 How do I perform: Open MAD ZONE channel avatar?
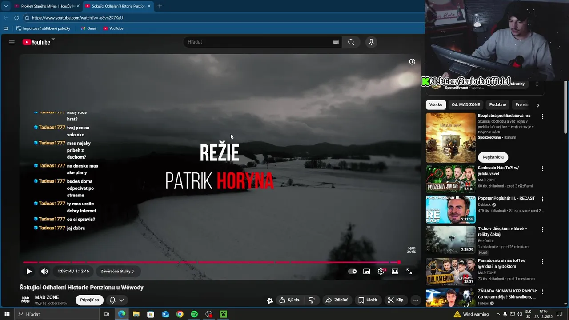pos(25,300)
